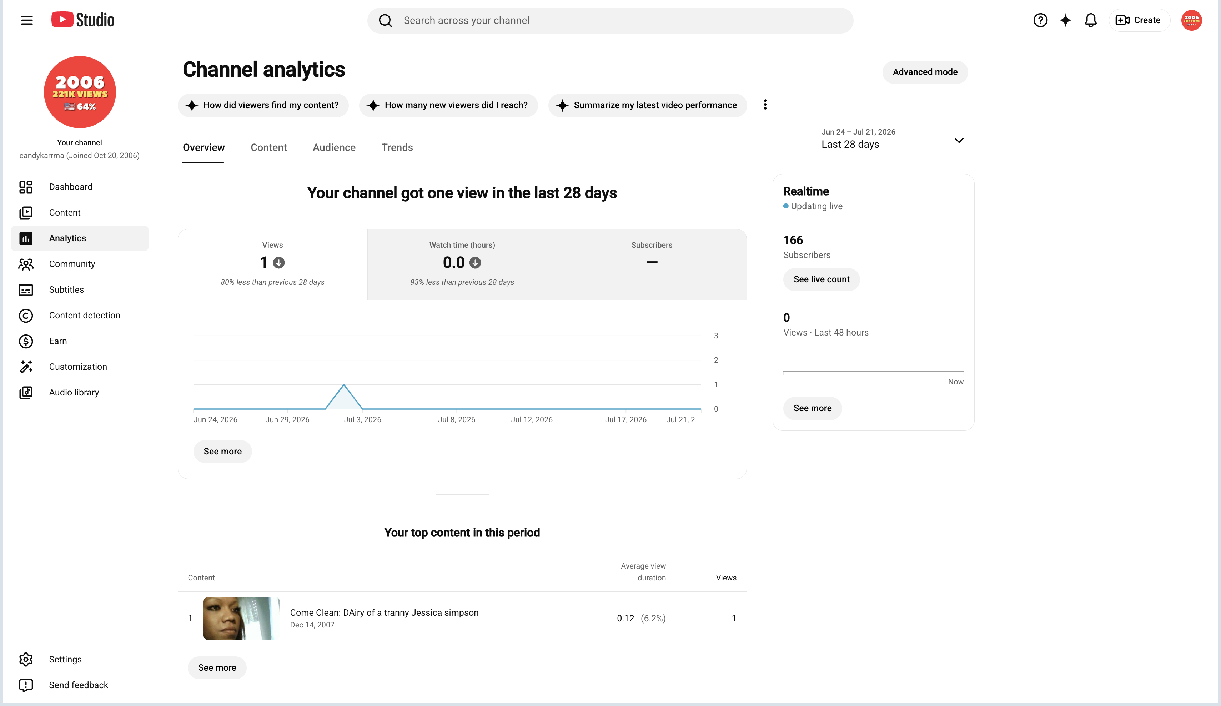Select the Subscribers metric card
Viewport: 1221px width, 706px height.
coord(652,264)
